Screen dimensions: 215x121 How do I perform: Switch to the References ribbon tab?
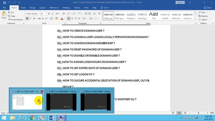click(54, 8)
